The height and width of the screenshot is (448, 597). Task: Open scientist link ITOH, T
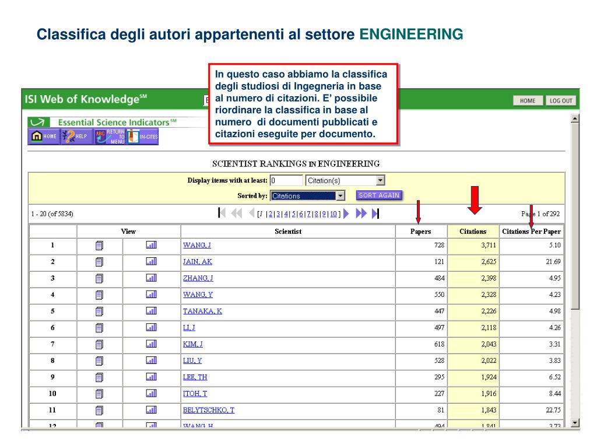(x=195, y=394)
